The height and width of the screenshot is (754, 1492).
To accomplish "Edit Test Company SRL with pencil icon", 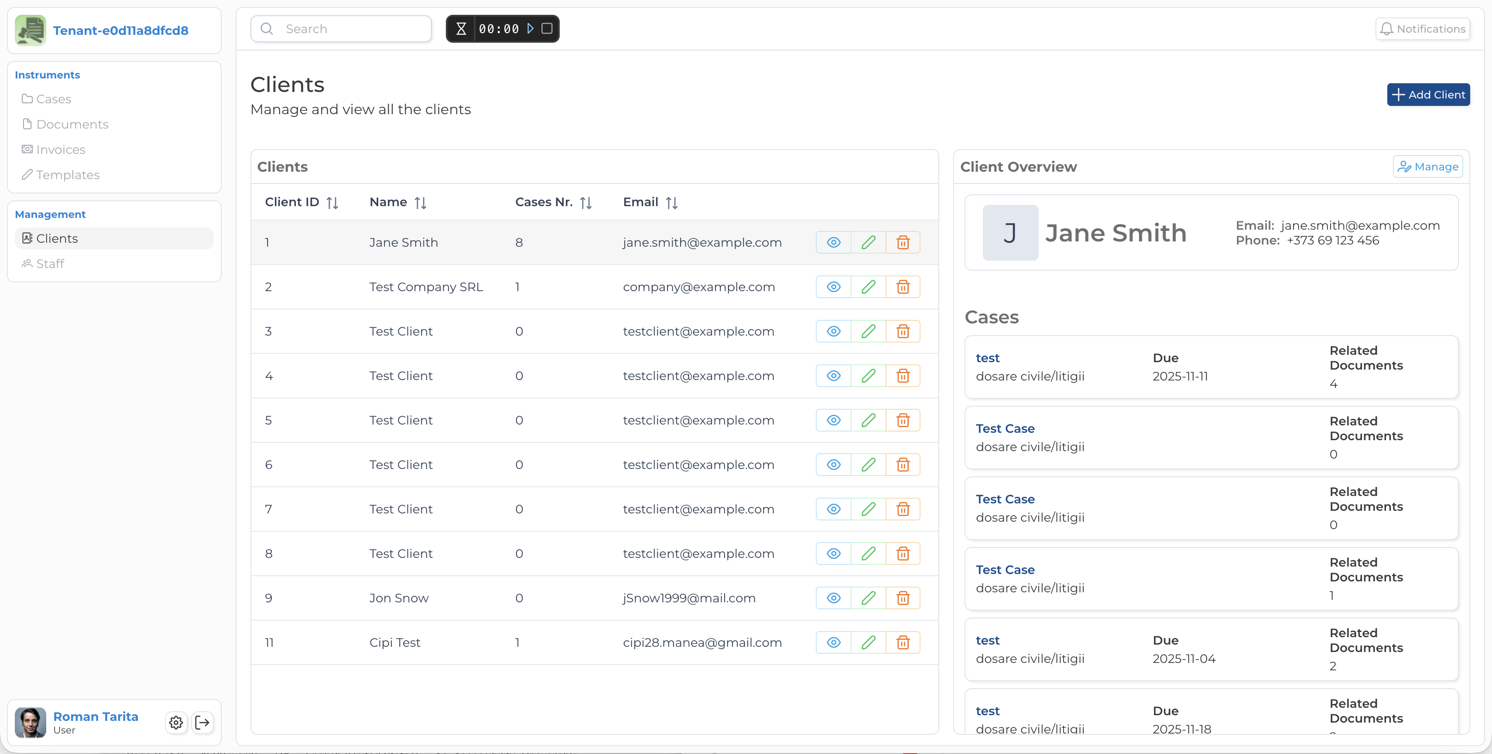I will coord(868,287).
